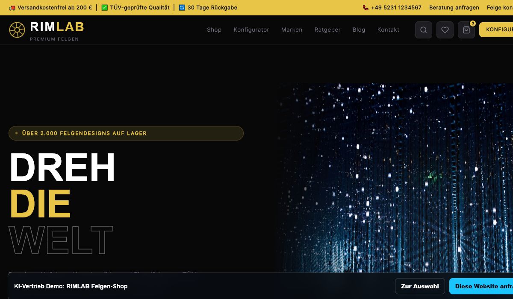Open the Kontakt menu item

coord(388,30)
